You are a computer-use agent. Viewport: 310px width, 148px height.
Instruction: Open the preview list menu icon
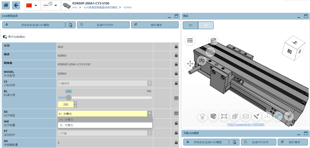coord(190,41)
